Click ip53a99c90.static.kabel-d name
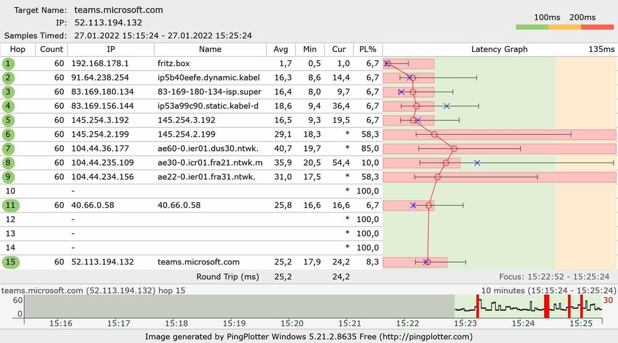Image resolution: width=618 pixels, height=343 pixels. pos(208,106)
